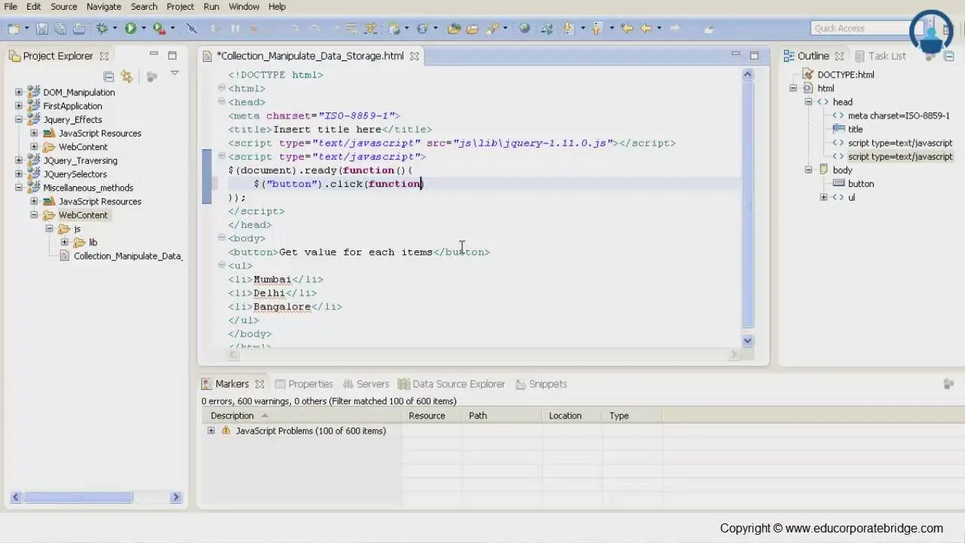Expand the FirstApplication project
This screenshot has width=965, height=543.
pyautogui.click(x=19, y=106)
